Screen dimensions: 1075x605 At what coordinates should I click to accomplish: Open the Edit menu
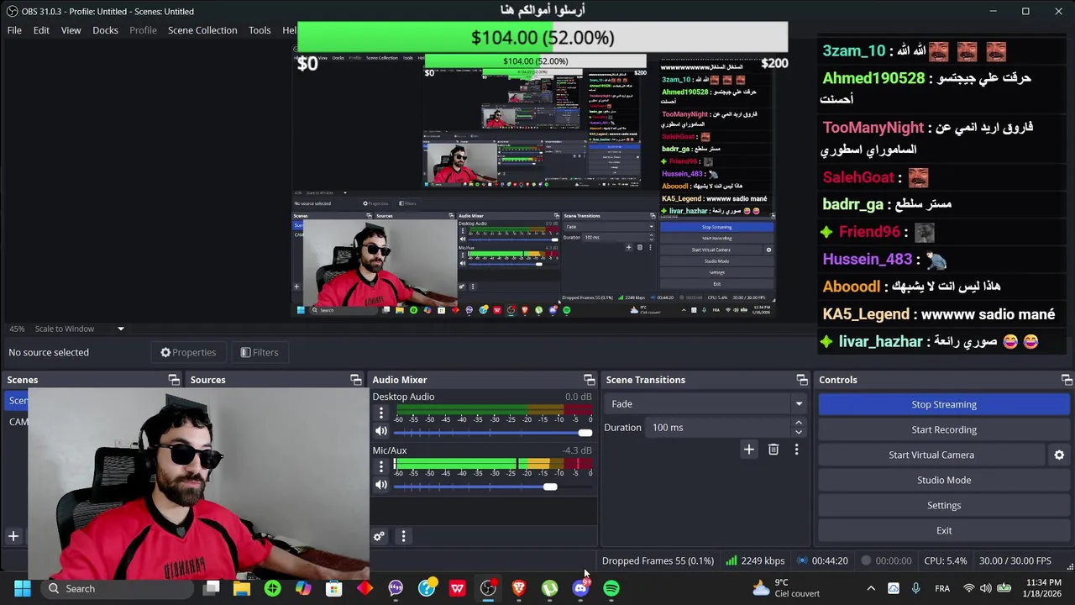coord(41,30)
